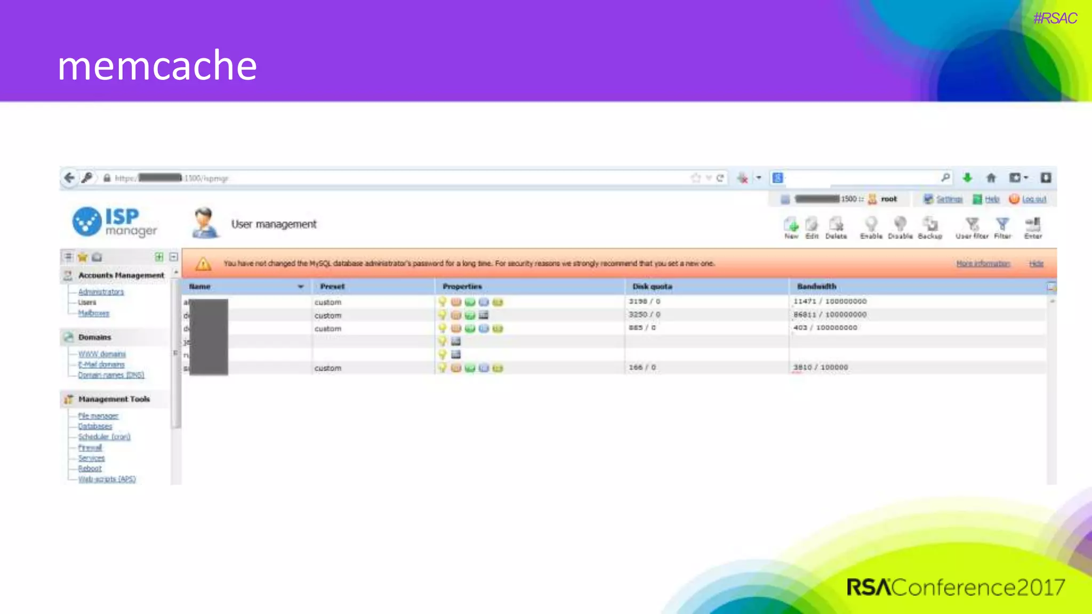Collapse the Management Tools section
Viewport: 1092px width, 614px height.
point(114,399)
